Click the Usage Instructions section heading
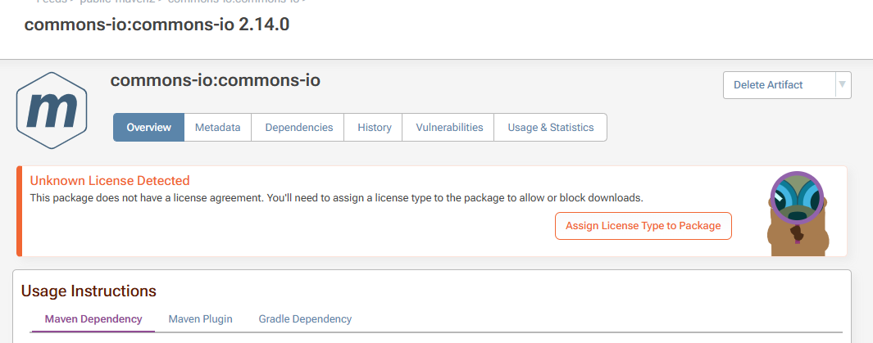This screenshot has width=873, height=343. [x=89, y=291]
